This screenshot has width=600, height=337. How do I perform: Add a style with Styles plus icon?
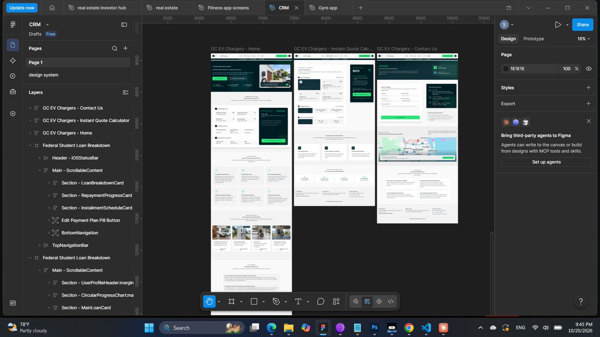click(x=588, y=87)
